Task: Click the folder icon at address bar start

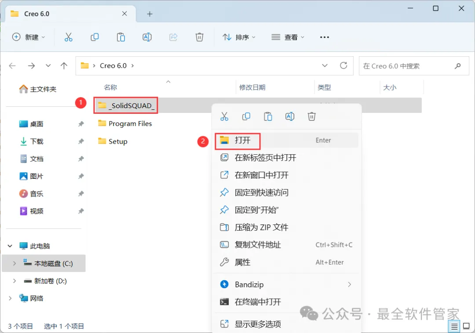Action: coord(84,65)
